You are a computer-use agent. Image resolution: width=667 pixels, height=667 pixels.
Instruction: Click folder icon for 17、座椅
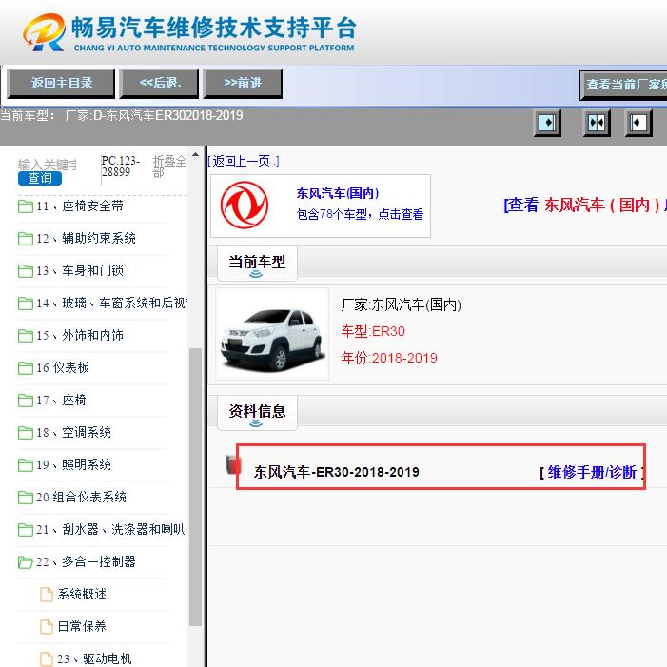[x=26, y=401]
